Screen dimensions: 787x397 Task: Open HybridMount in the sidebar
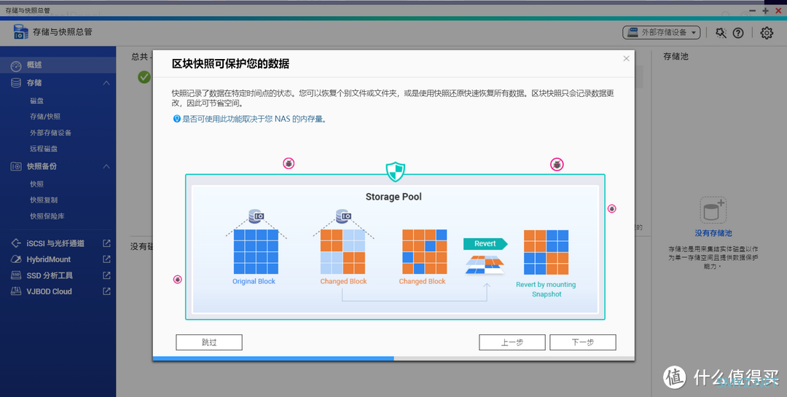(x=49, y=259)
